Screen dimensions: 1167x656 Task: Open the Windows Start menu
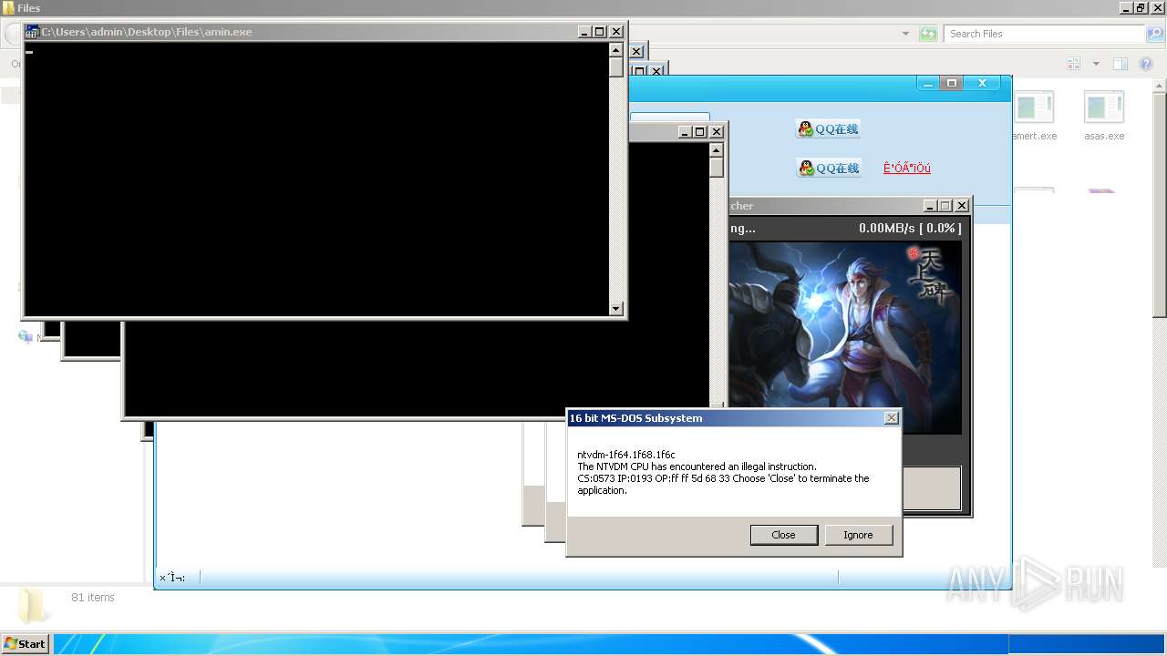click(25, 644)
